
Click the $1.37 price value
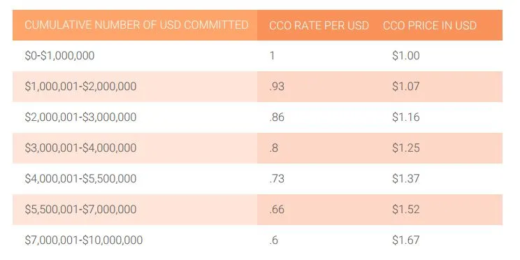pos(405,179)
